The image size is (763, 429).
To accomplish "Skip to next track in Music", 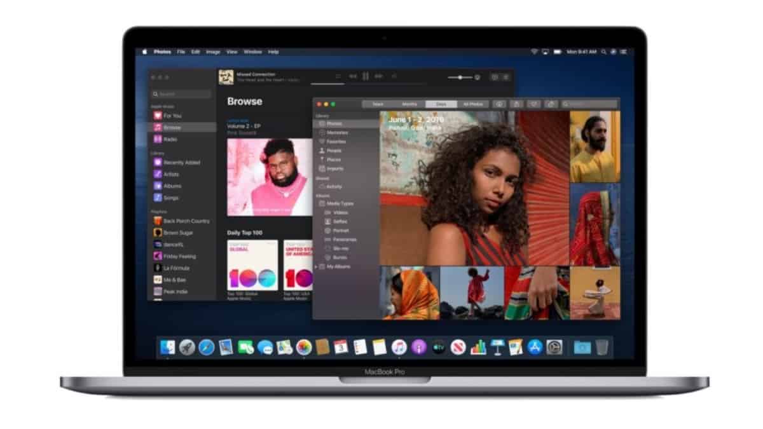I will coord(379,76).
